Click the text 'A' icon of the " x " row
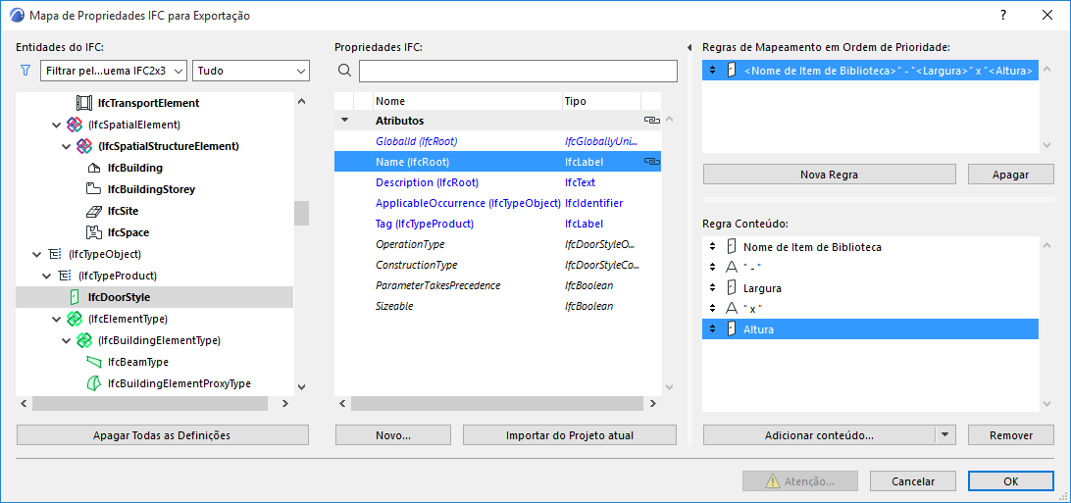The width and height of the screenshot is (1071, 503). (731, 309)
